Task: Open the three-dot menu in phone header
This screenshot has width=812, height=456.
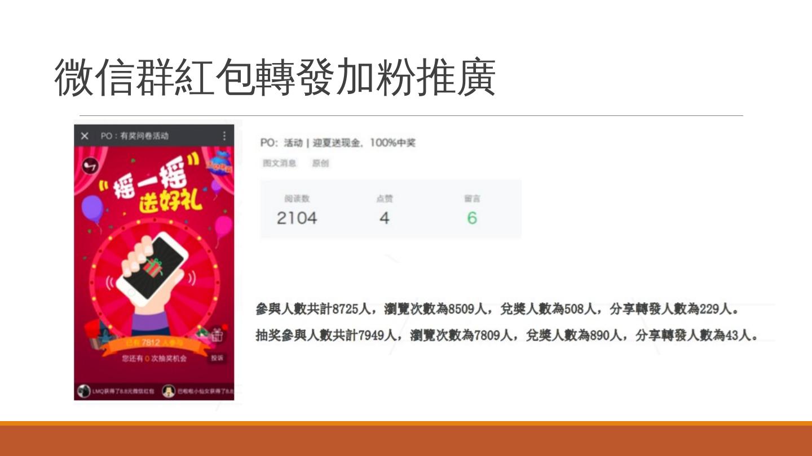Action: 224,136
